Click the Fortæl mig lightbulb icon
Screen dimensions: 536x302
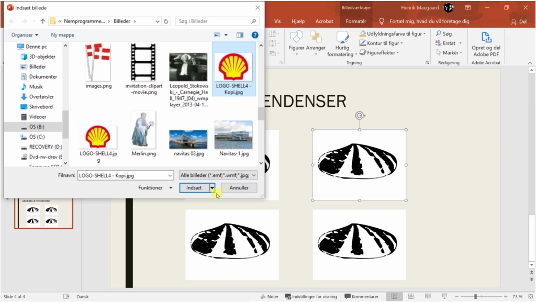click(x=382, y=21)
